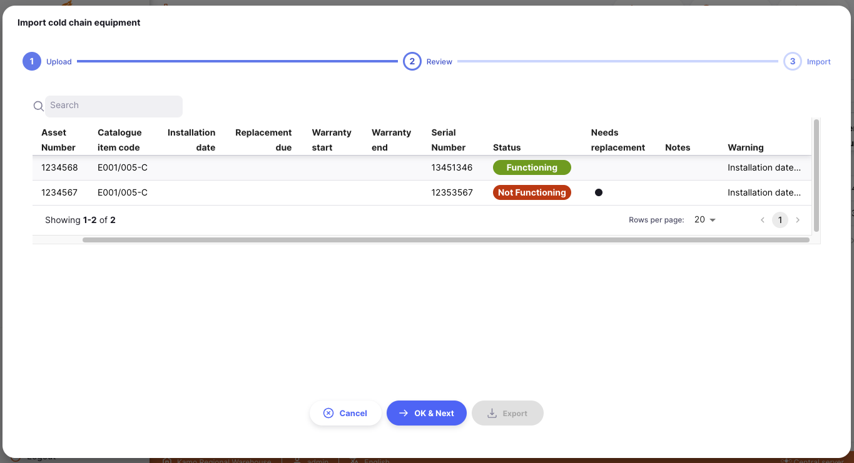Click the horizontal table scrollbar
This screenshot has height=463, width=854.
446,239
